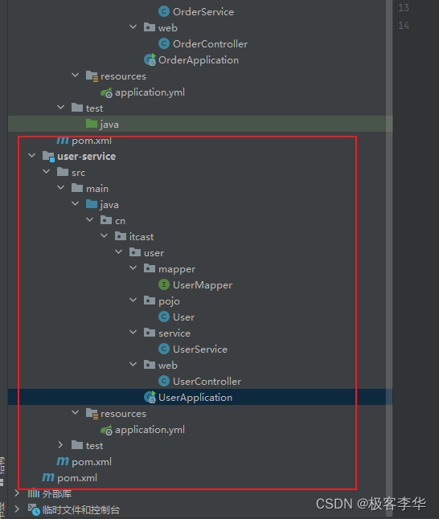Image resolution: width=439 pixels, height=519 pixels.
Task: Click the Spring icon beside the upper application.yml
Action: click(106, 92)
